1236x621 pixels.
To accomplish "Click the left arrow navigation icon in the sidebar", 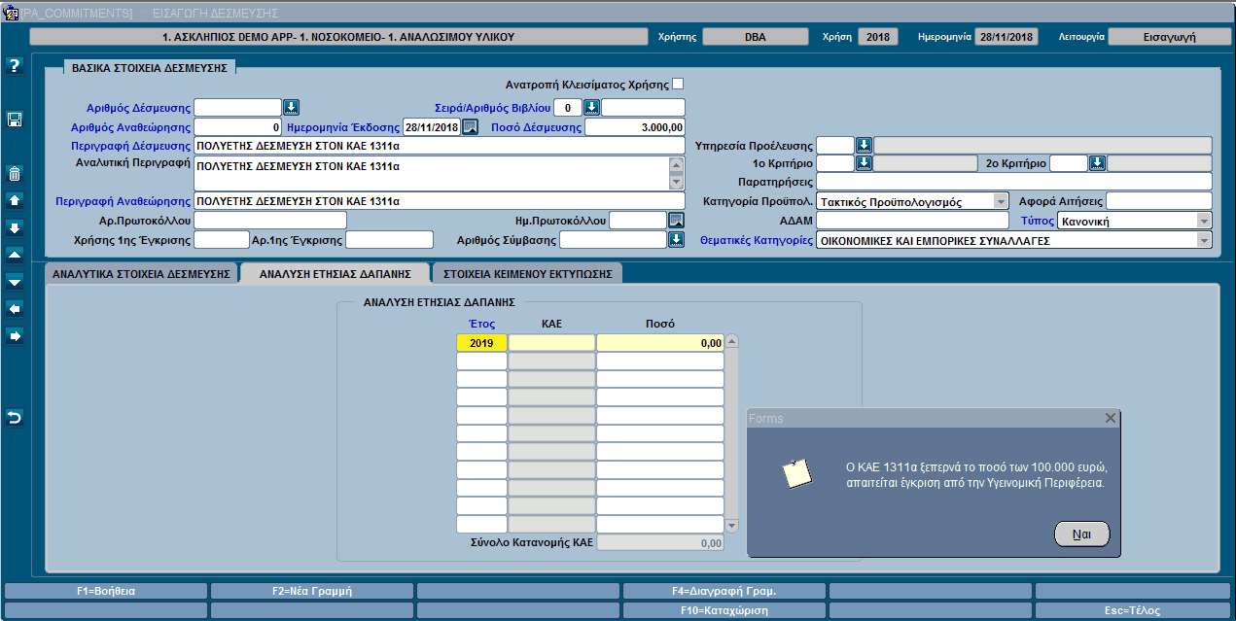I will pyautogui.click(x=14, y=308).
